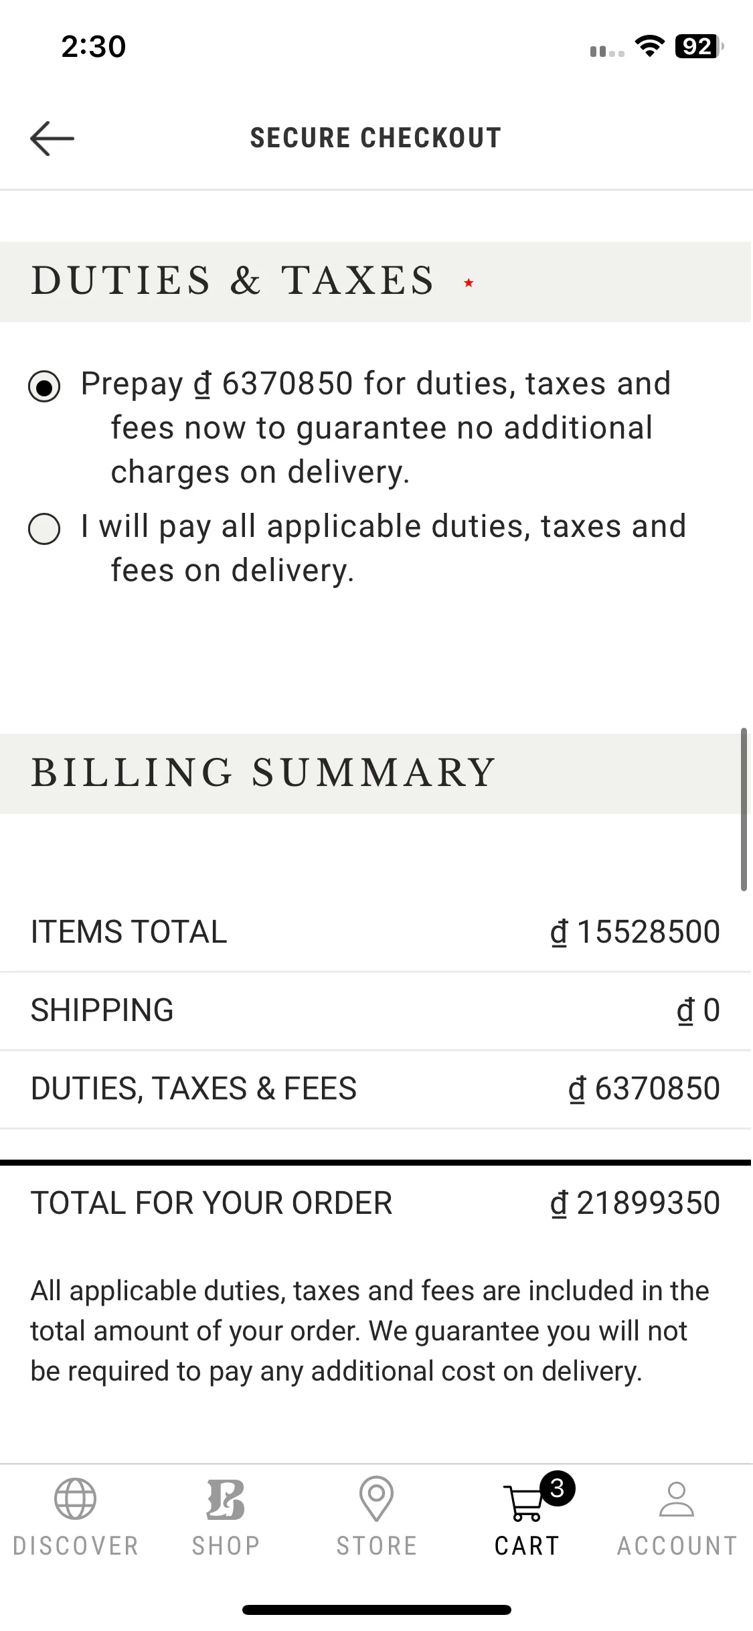Tap the ACCOUNT tab label

pos(677,1546)
